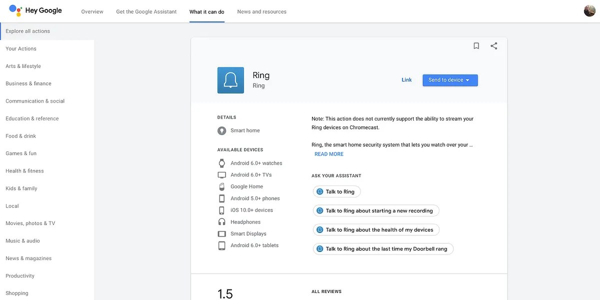Screen dimensions: 600x300
Task: Open the Send to device dropdown
Action: coord(450,80)
